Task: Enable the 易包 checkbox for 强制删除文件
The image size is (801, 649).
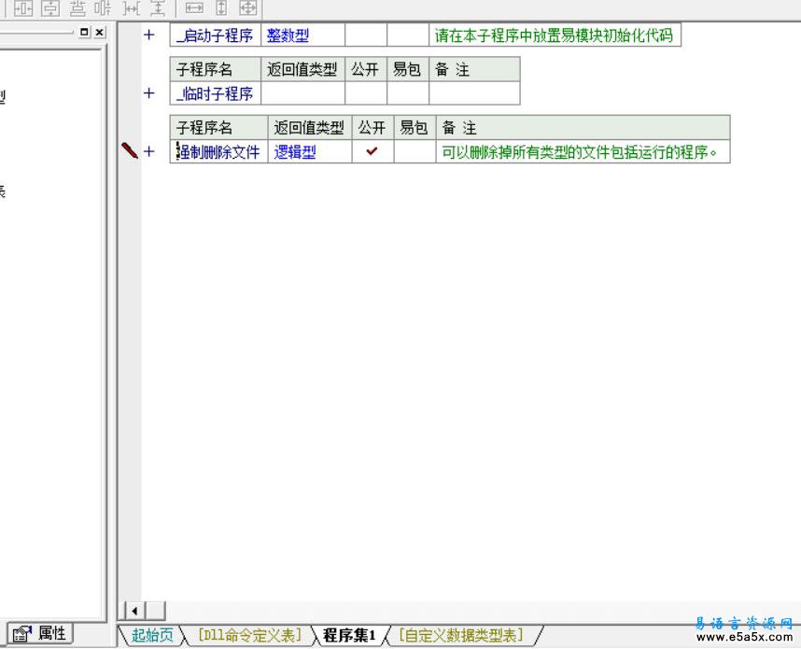Action: (x=414, y=151)
